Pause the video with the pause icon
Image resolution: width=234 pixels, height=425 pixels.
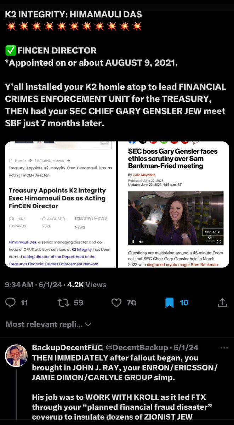(x=133, y=242)
